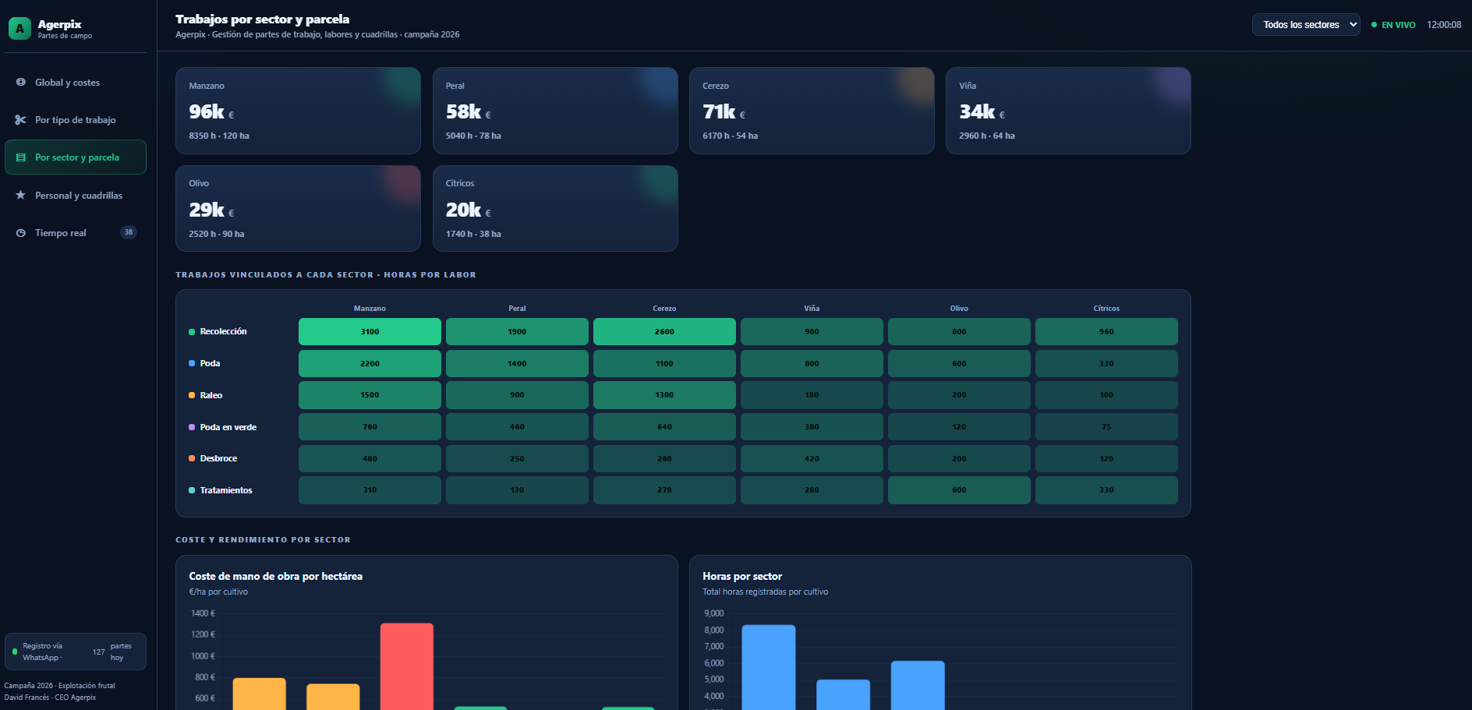Image resolution: width=1472 pixels, height=710 pixels.
Task: Click Poda en verde Cítricos cell 75
Action: pyautogui.click(x=1106, y=427)
